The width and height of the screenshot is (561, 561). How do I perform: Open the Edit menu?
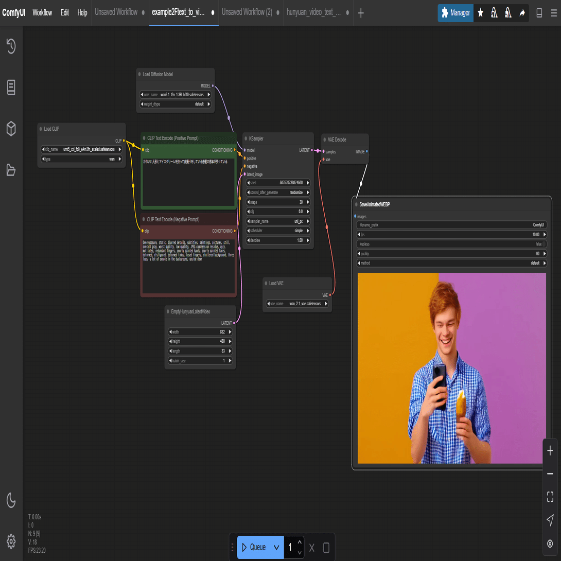(64, 13)
